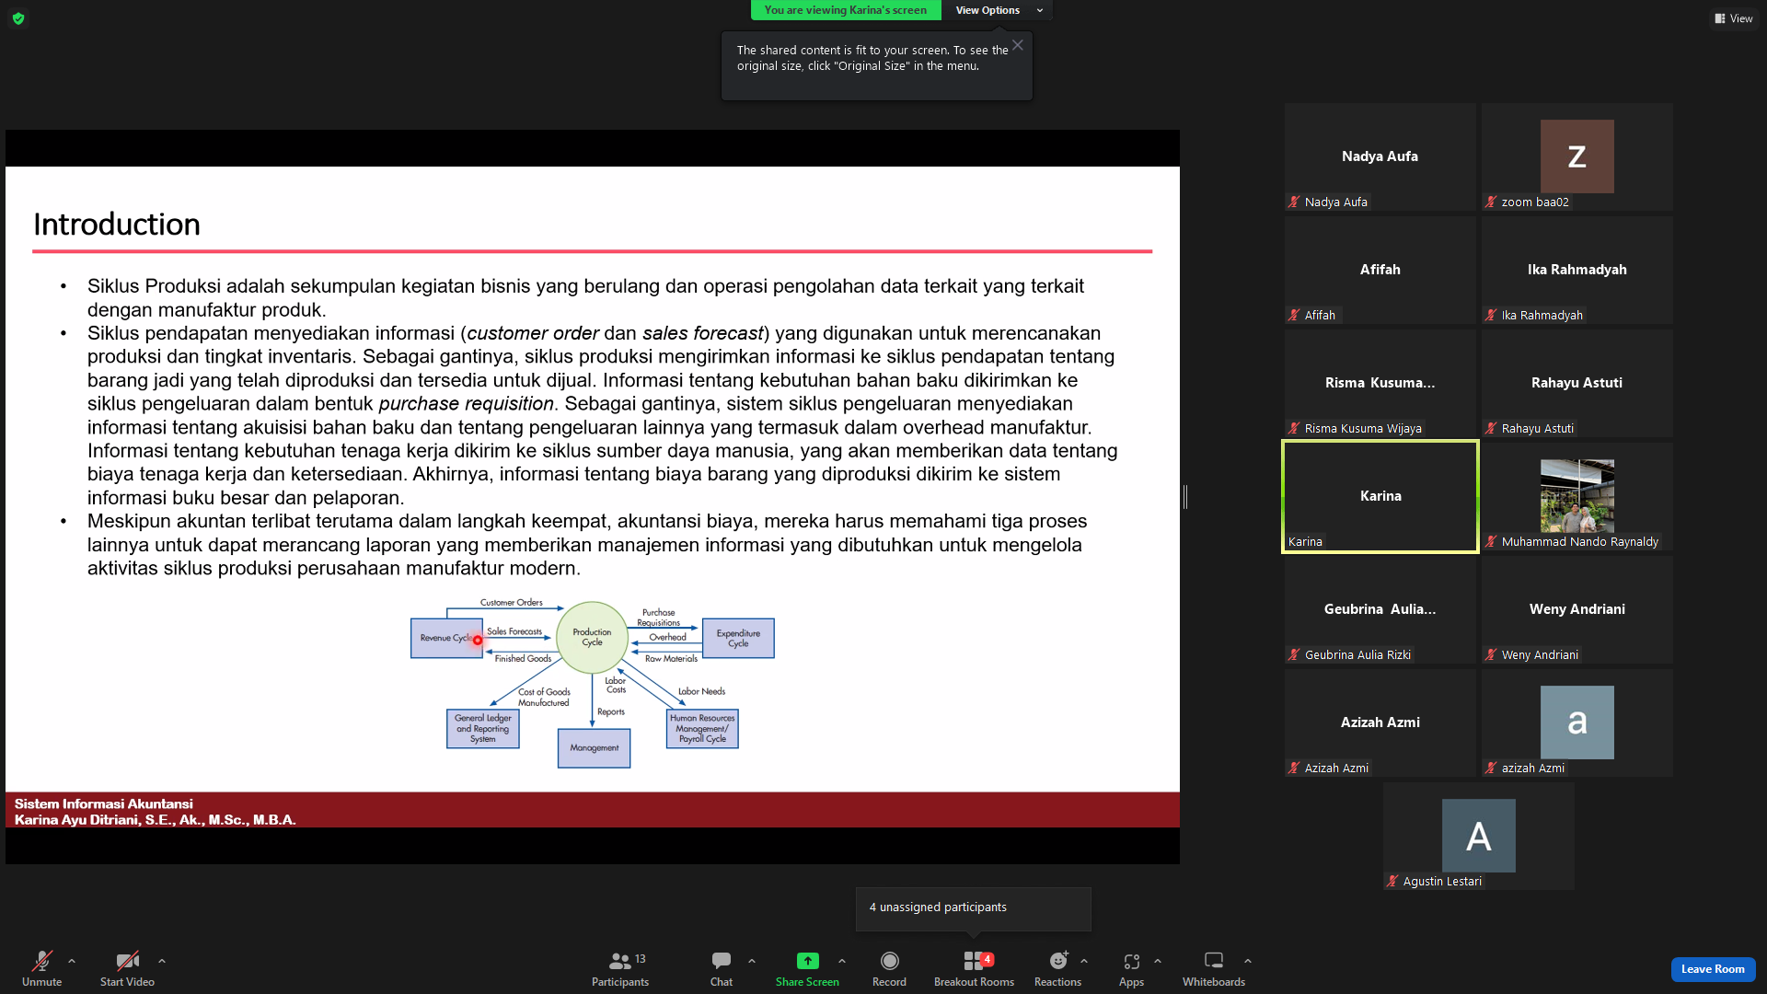Click muted mic icon on Nadya Aufa
The width and height of the screenshot is (1767, 994).
coord(1295,202)
